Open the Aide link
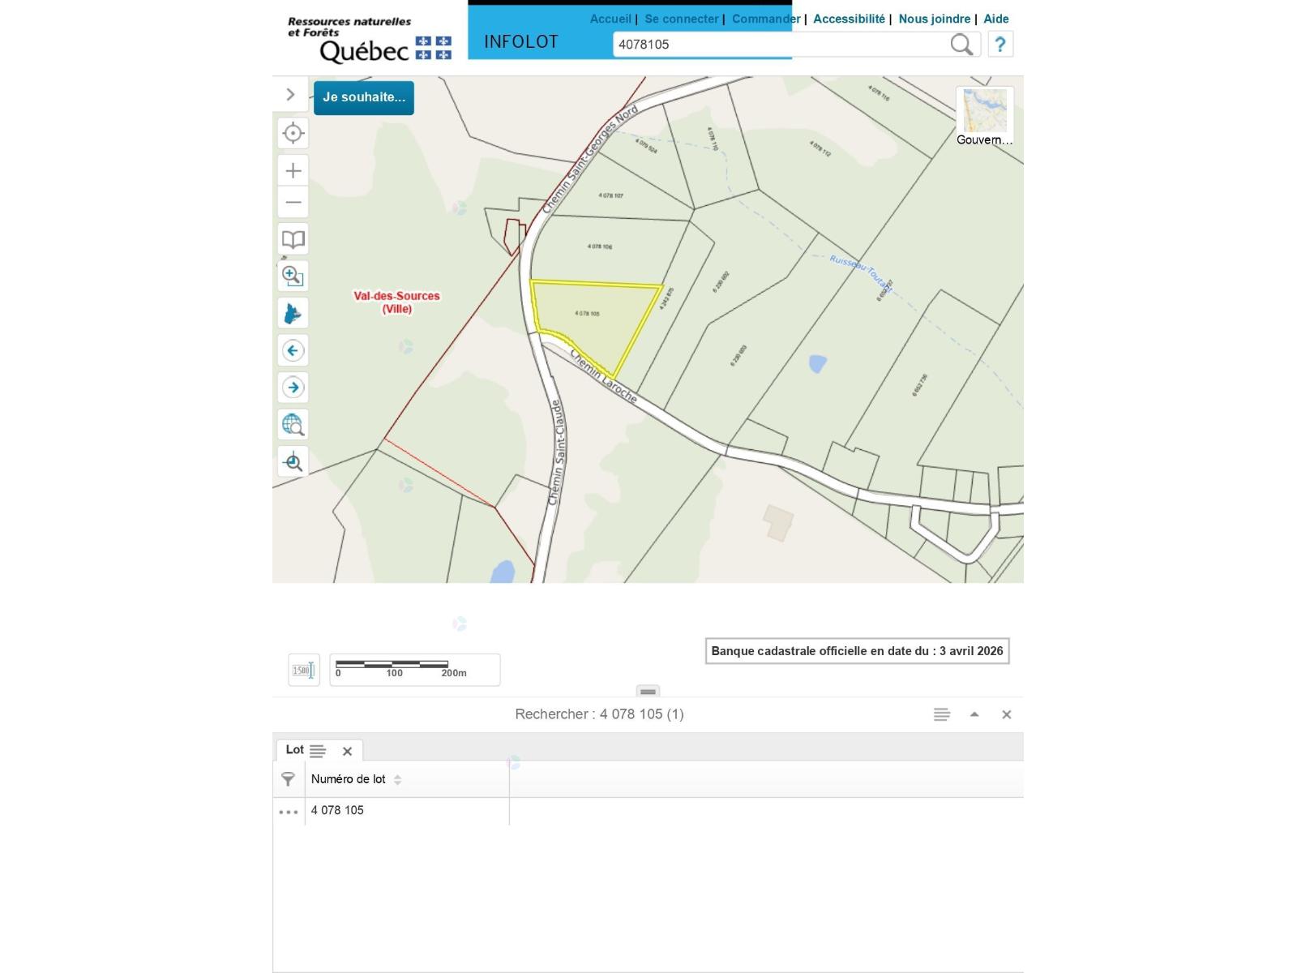The height and width of the screenshot is (973, 1297). [x=996, y=19]
